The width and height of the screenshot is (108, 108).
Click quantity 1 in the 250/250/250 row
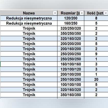click(96, 59)
